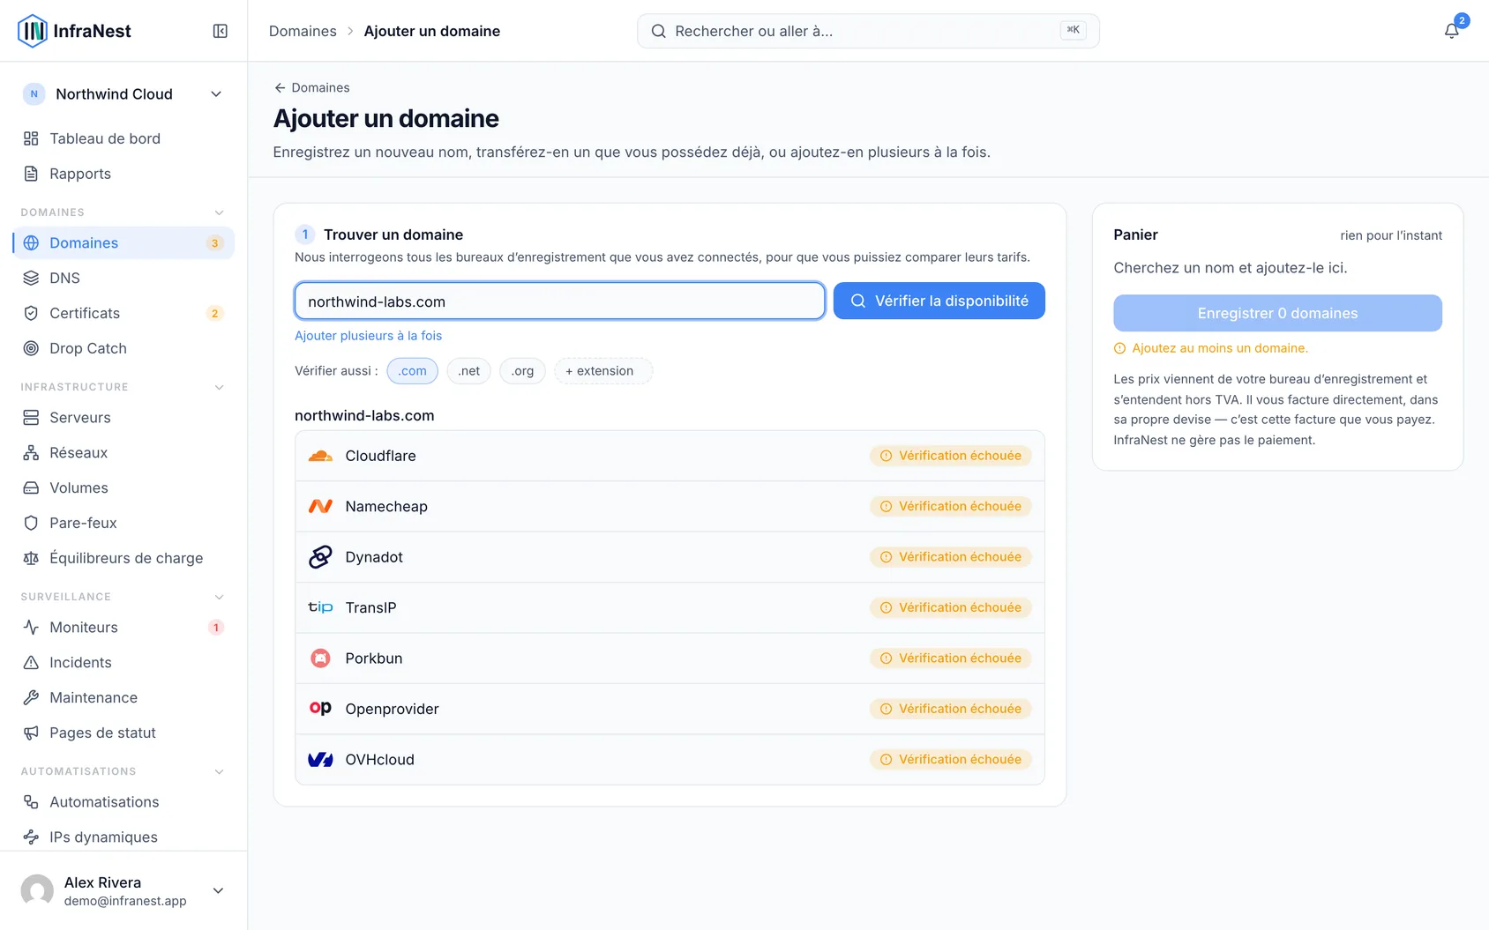Image resolution: width=1489 pixels, height=930 pixels.
Task: Collapse the SURVEILLANCE sidebar section
Action: [x=220, y=597]
